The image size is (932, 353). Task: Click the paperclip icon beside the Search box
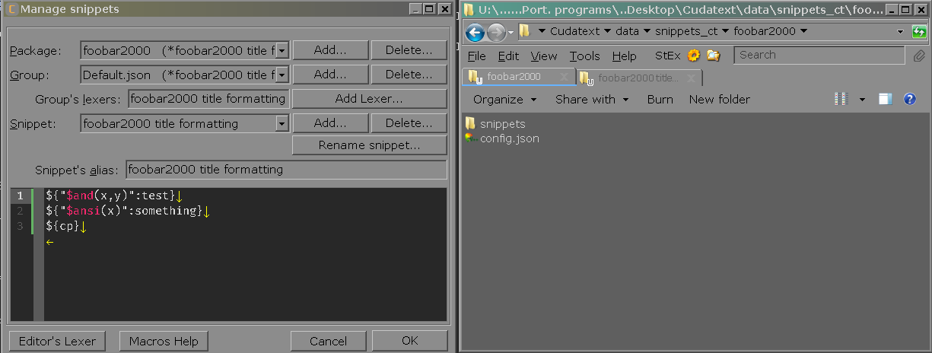919,56
